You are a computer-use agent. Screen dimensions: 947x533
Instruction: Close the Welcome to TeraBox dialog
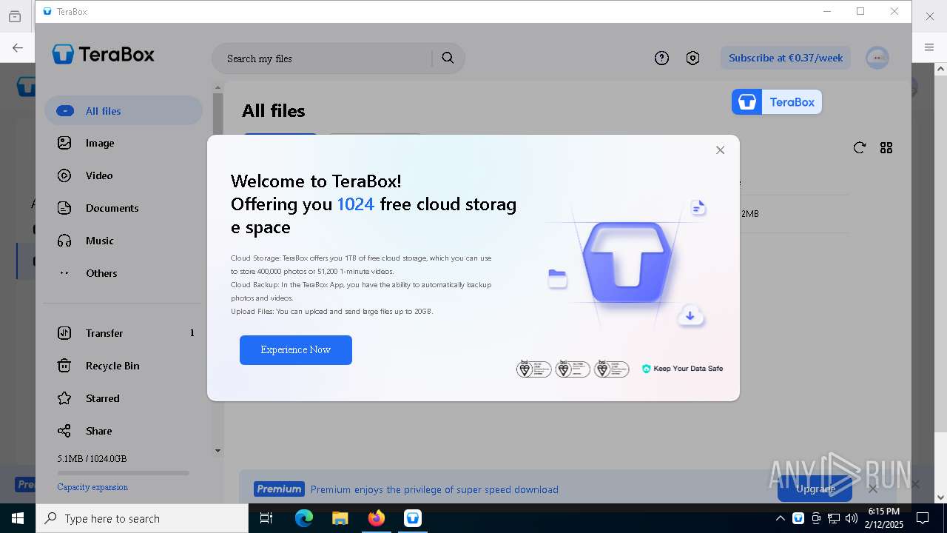(x=720, y=150)
